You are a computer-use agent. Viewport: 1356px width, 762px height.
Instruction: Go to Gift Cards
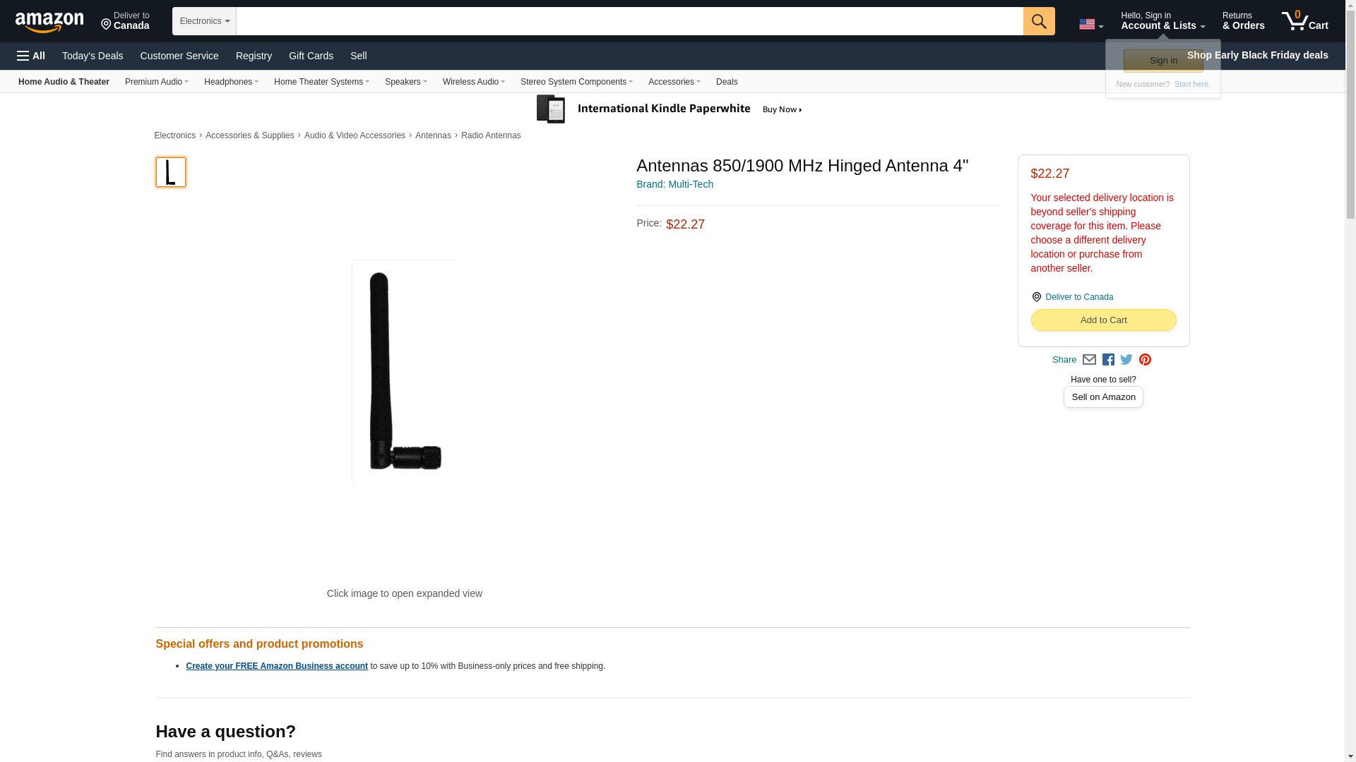tap(311, 56)
